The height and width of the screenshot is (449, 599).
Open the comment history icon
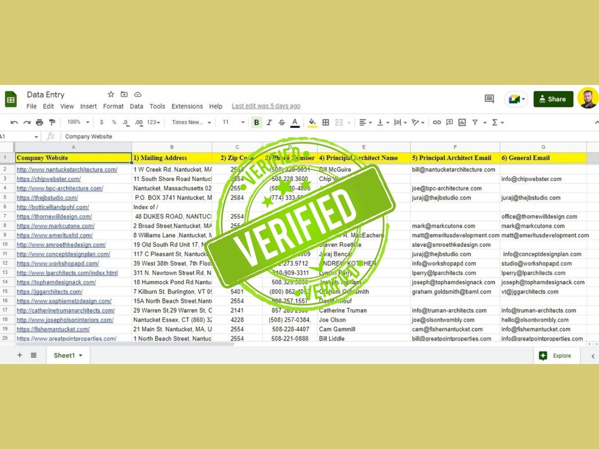click(x=489, y=99)
